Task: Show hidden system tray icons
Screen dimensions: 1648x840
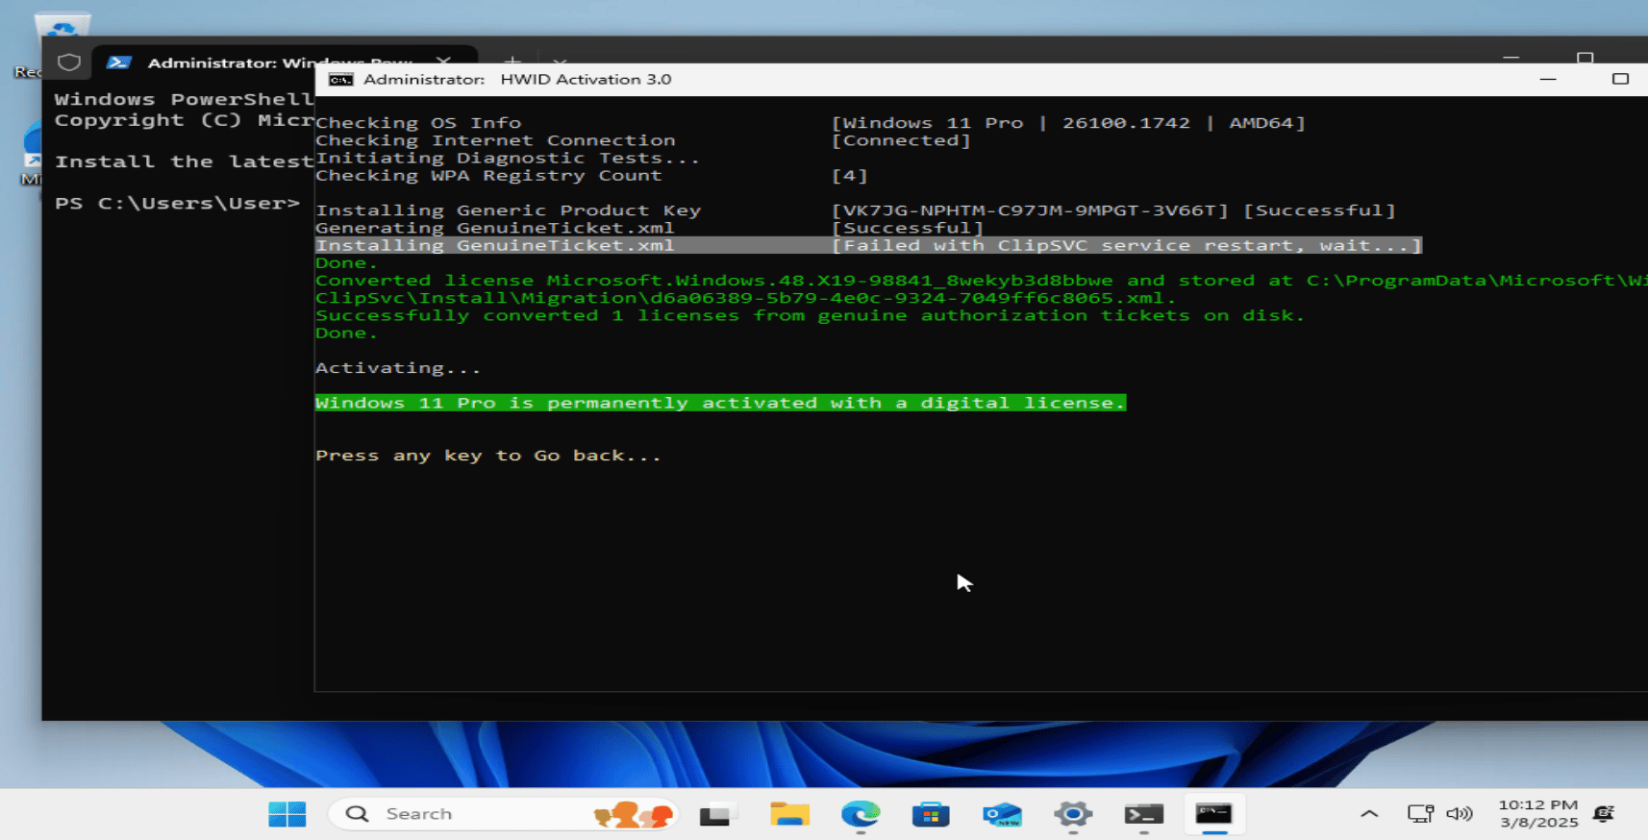Action: (x=1369, y=814)
